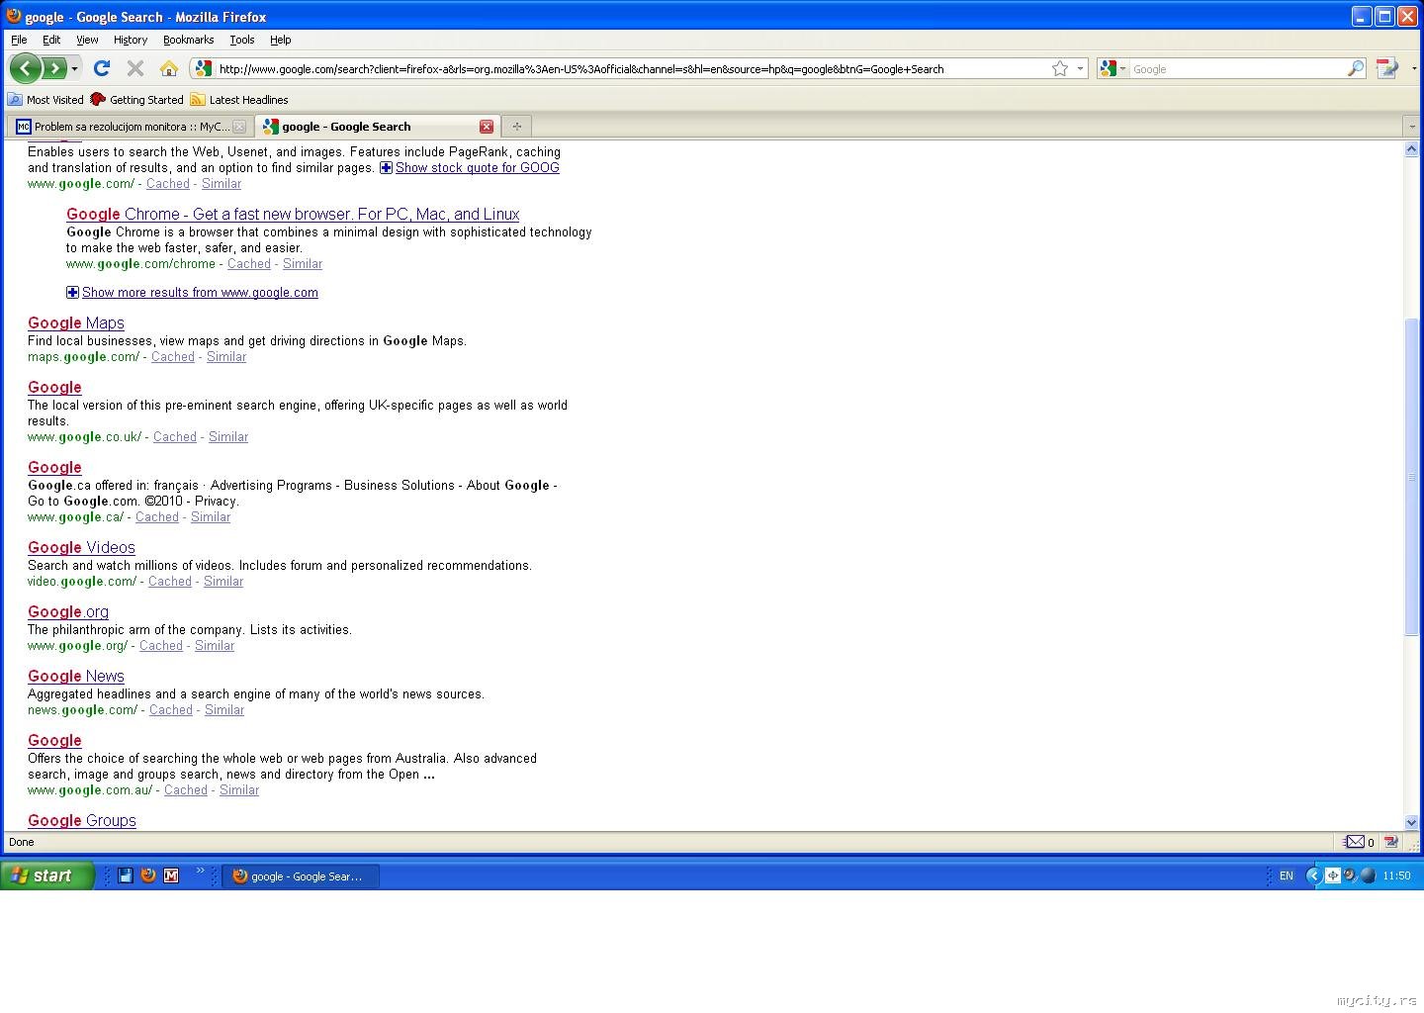Open Cached link for www.google.org
This screenshot has width=1424, height=1013.
pyautogui.click(x=161, y=646)
